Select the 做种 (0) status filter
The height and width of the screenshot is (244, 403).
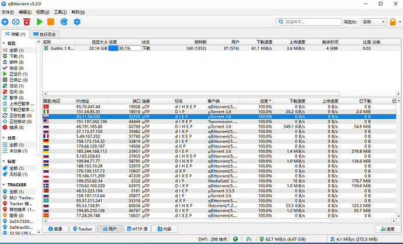[16, 62]
